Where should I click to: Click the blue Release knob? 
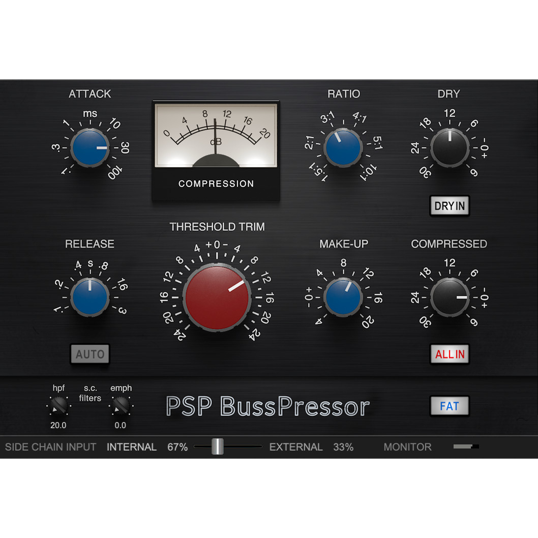pos(90,297)
